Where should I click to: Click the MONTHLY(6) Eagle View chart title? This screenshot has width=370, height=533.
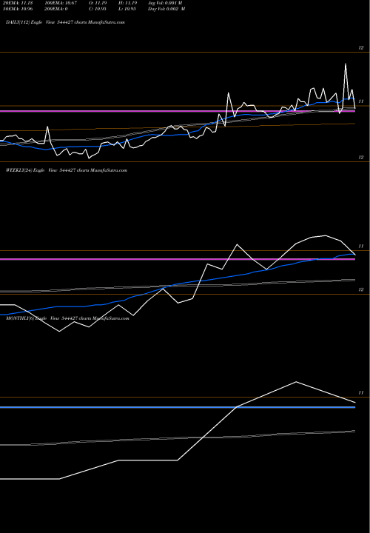click(67, 318)
